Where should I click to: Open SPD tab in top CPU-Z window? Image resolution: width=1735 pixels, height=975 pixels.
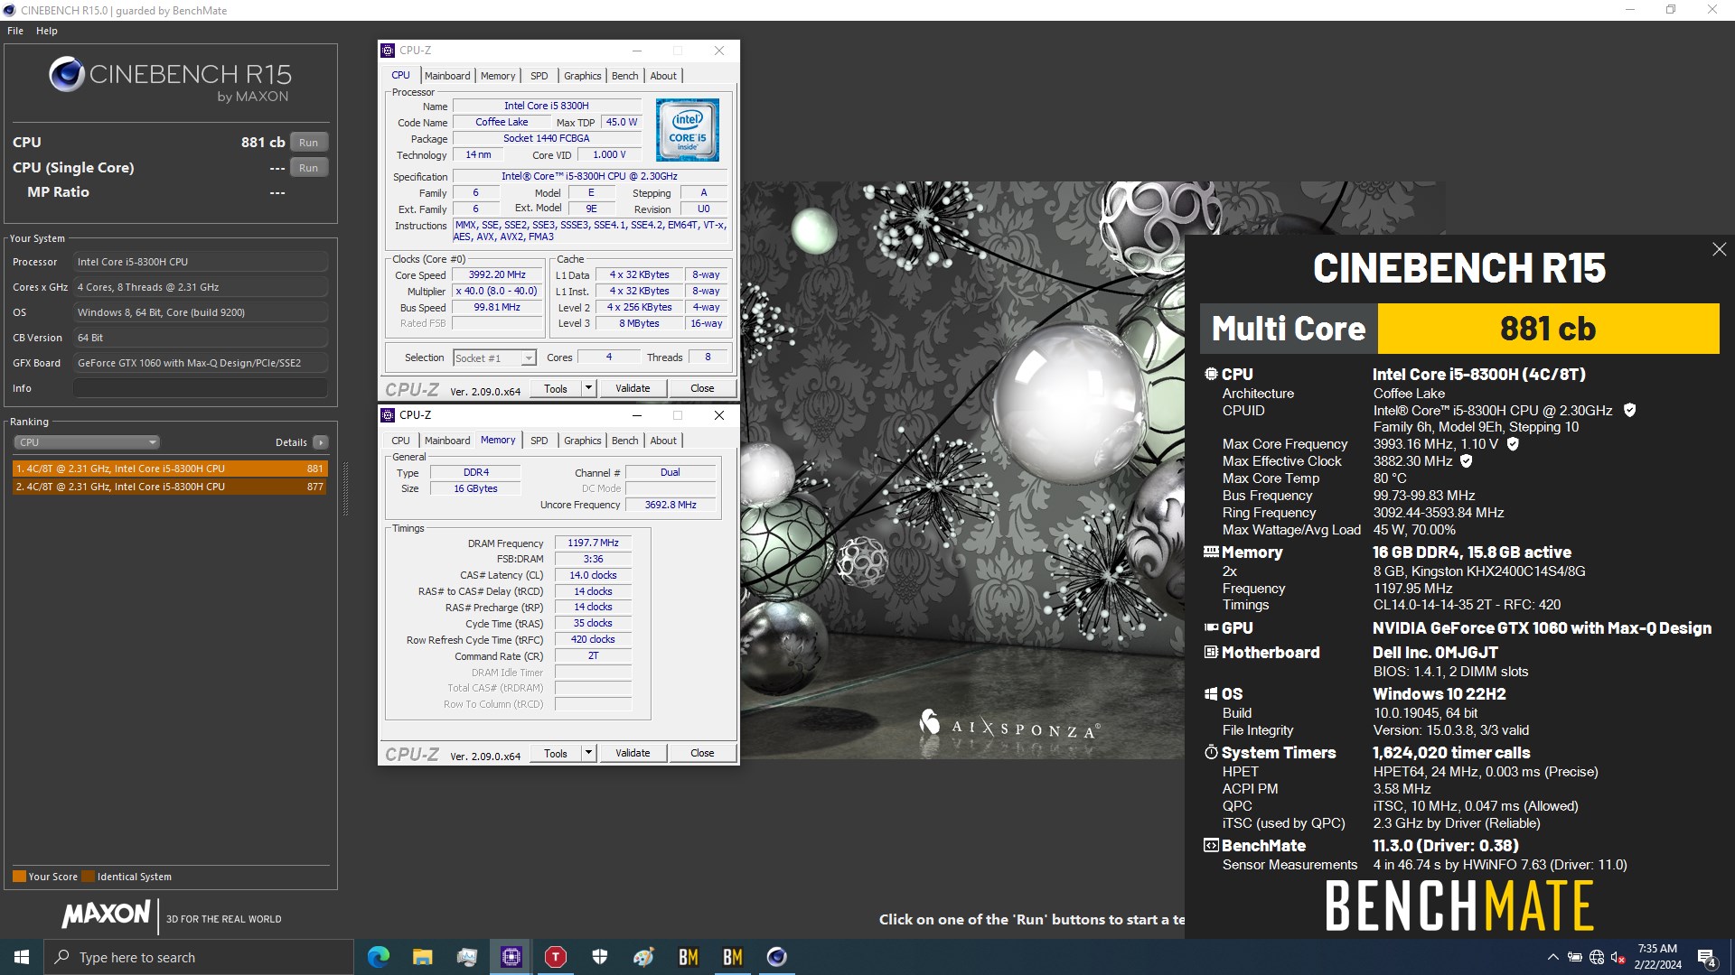coord(539,76)
